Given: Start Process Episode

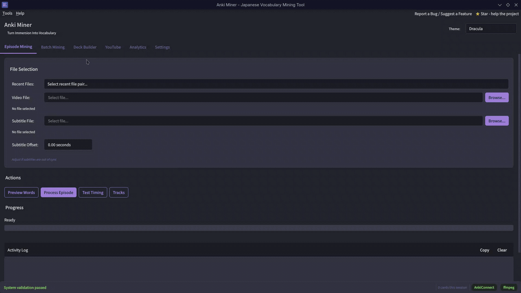Looking at the screenshot, I should (59, 192).
